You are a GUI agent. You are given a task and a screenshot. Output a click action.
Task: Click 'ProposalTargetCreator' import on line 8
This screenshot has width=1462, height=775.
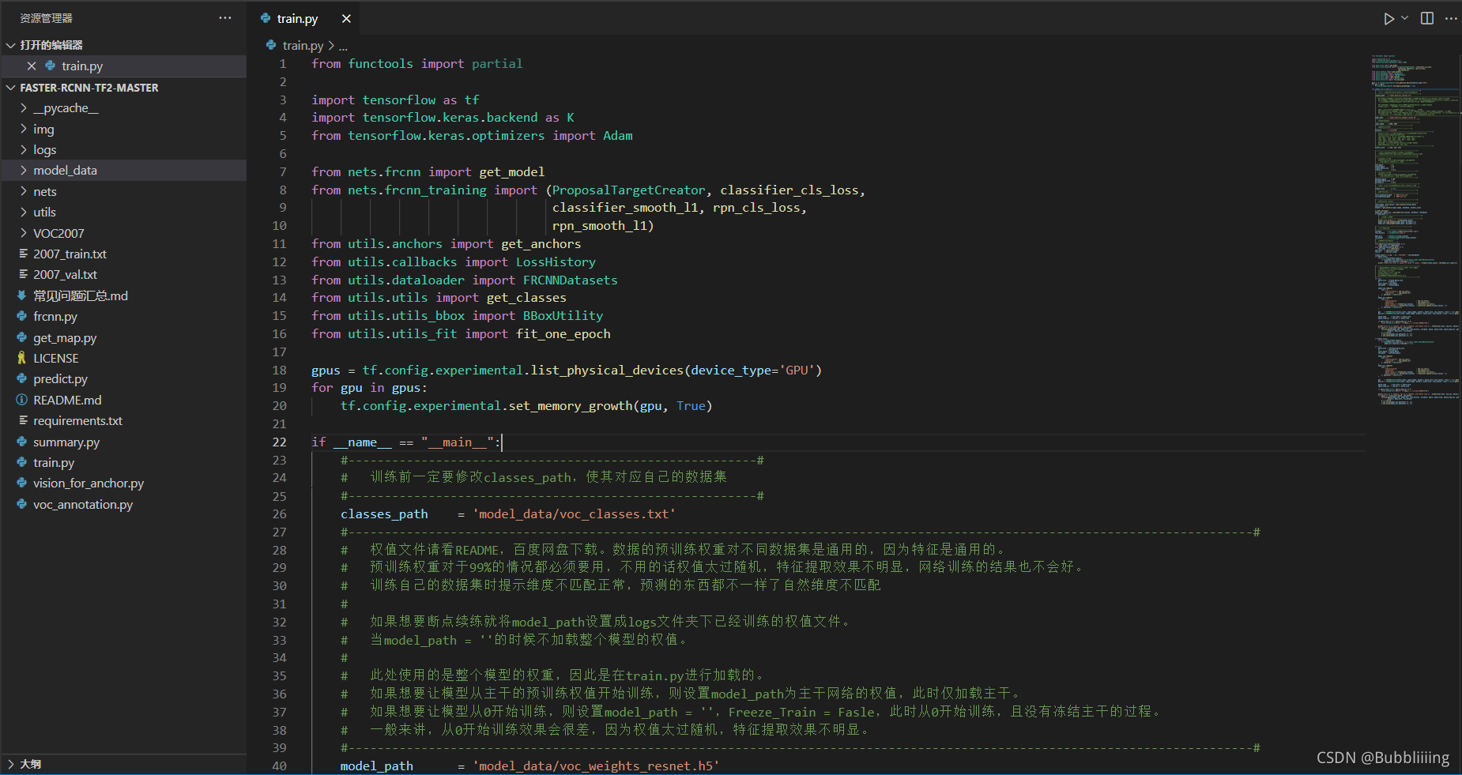628,190
